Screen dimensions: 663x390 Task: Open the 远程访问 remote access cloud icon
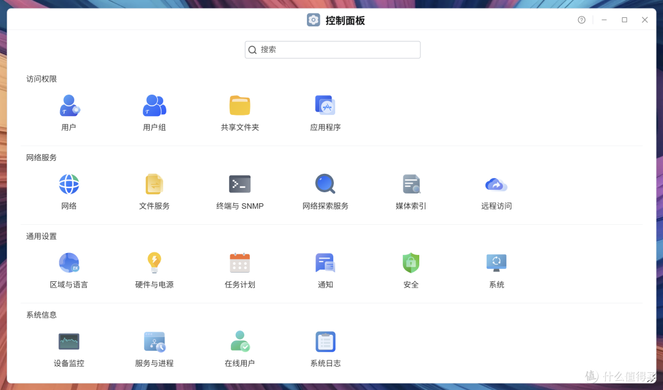[x=496, y=184]
